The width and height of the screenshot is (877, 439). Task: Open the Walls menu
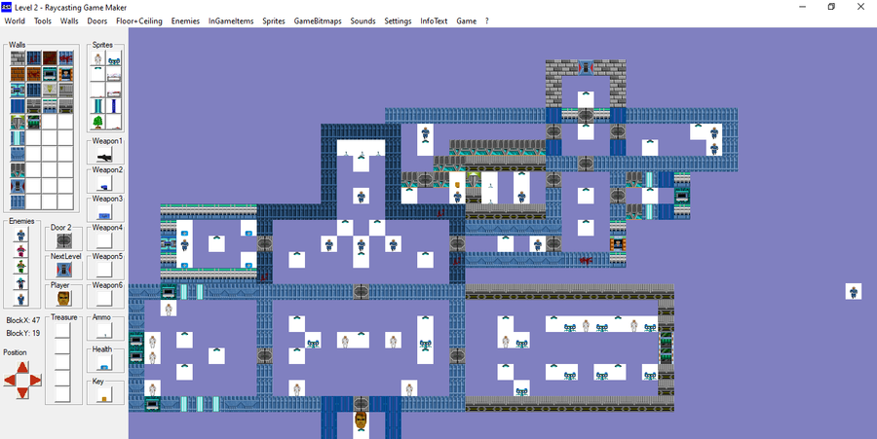coord(69,20)
